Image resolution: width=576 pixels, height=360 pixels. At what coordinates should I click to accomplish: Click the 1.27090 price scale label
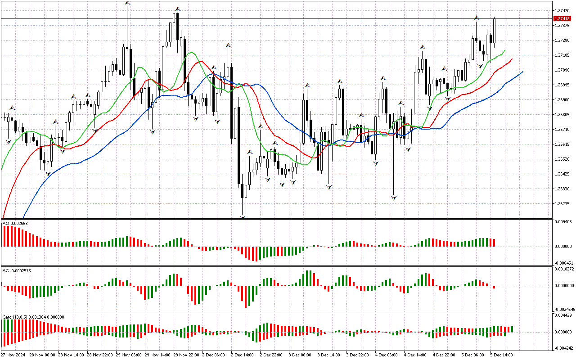coord(562,70)
